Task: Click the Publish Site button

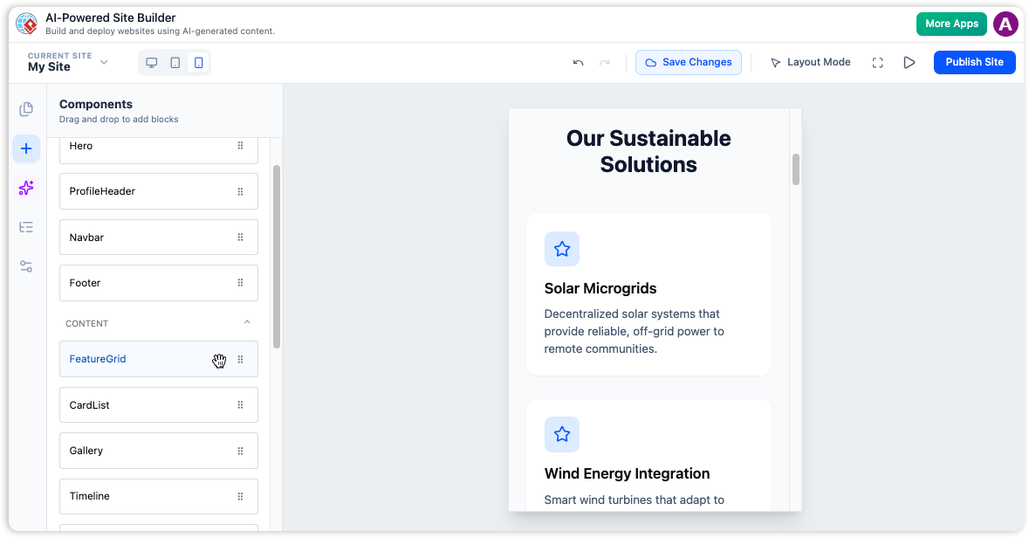Action: [x=974, y=62]
